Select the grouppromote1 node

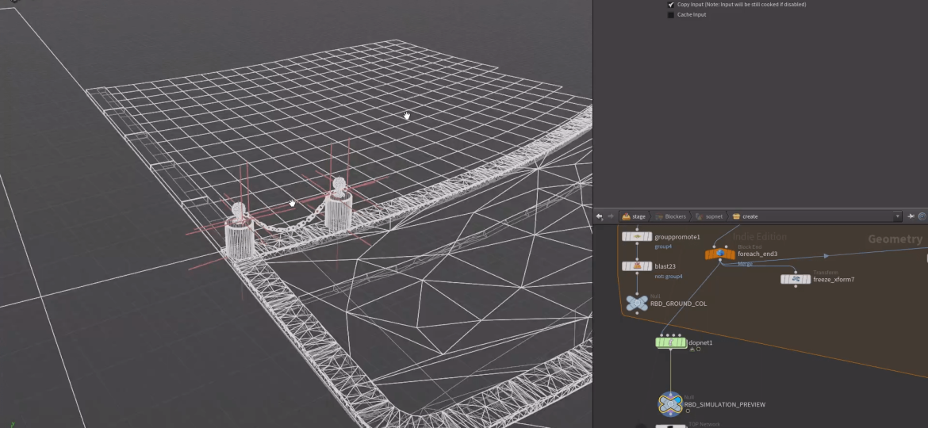click(637, 236)
